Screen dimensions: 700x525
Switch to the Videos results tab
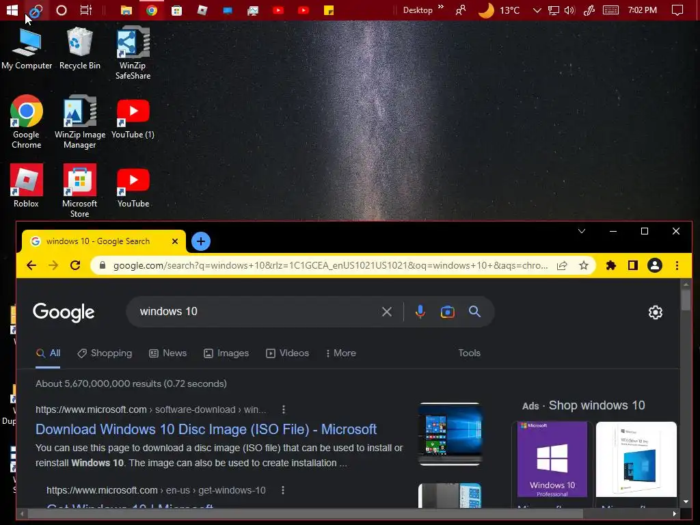click(288, 353)
